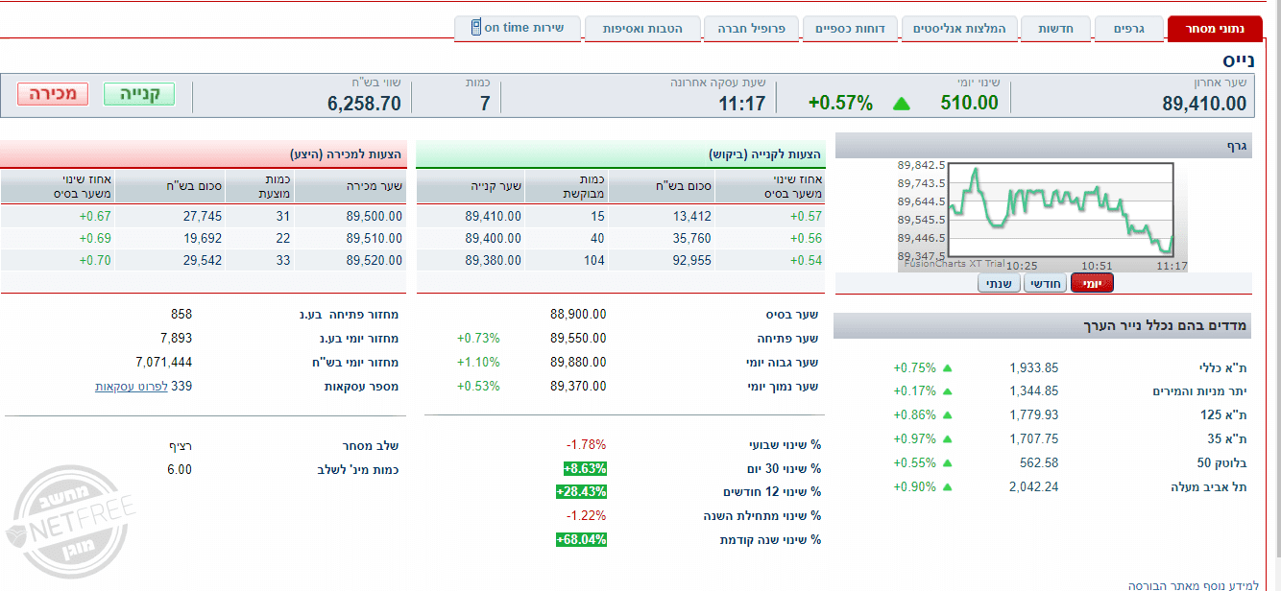
Task: Select the שנתי chart period button
Action: click(x=999, y=283)
